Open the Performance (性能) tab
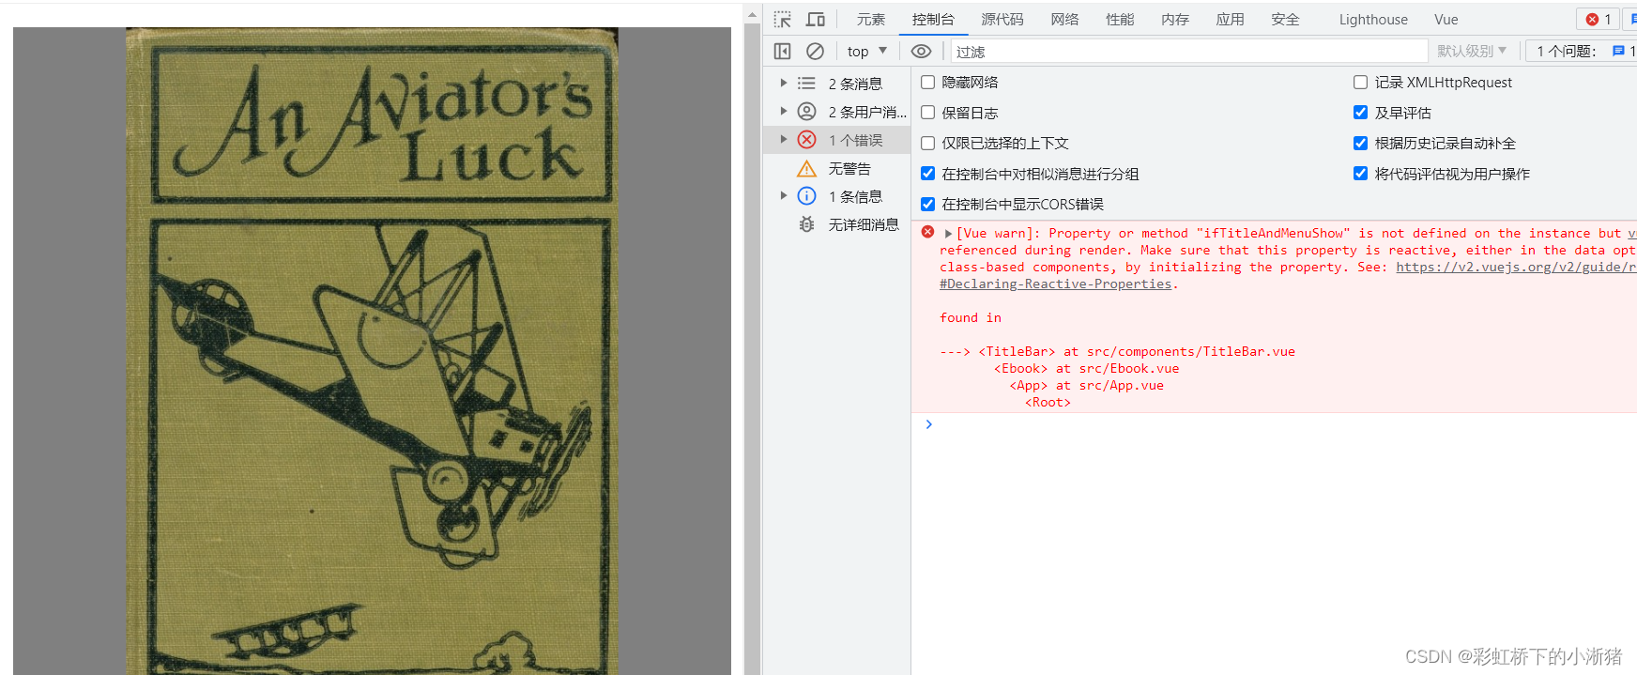The image size is (1637, 675). tap(1120, 20)
